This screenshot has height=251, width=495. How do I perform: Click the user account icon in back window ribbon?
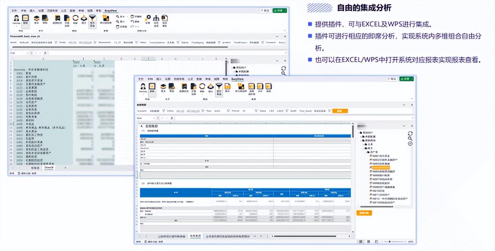(x=16, y=19)
